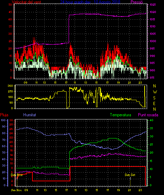Click green temperature axis value 35

click(x=151, y=128)
